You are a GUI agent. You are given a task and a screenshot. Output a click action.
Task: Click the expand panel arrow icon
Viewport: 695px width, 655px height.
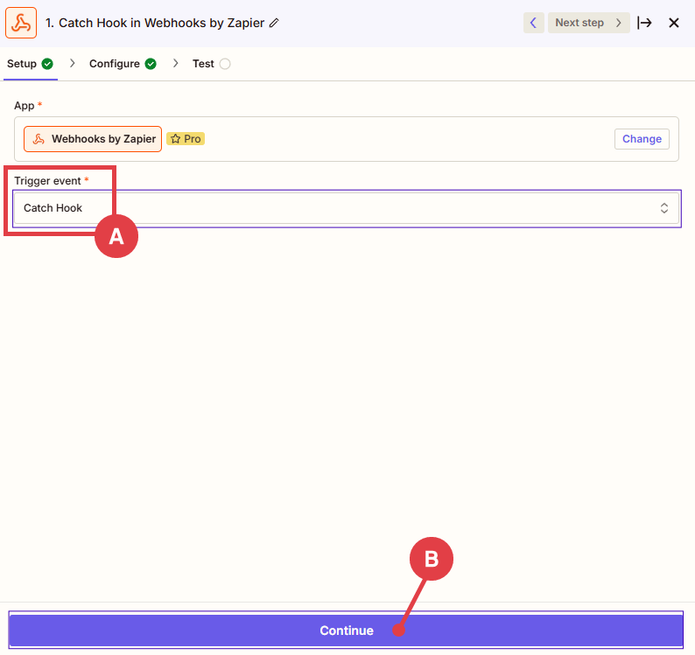coord(645,23)
